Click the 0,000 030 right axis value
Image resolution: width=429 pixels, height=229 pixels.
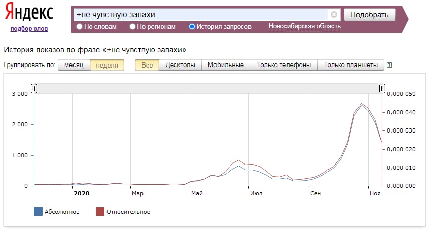point(401,130)
